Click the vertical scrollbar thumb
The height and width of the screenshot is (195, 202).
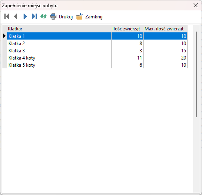click(196, 74)
